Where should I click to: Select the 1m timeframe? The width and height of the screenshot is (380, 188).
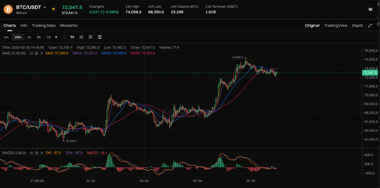(x=6, y=37)
